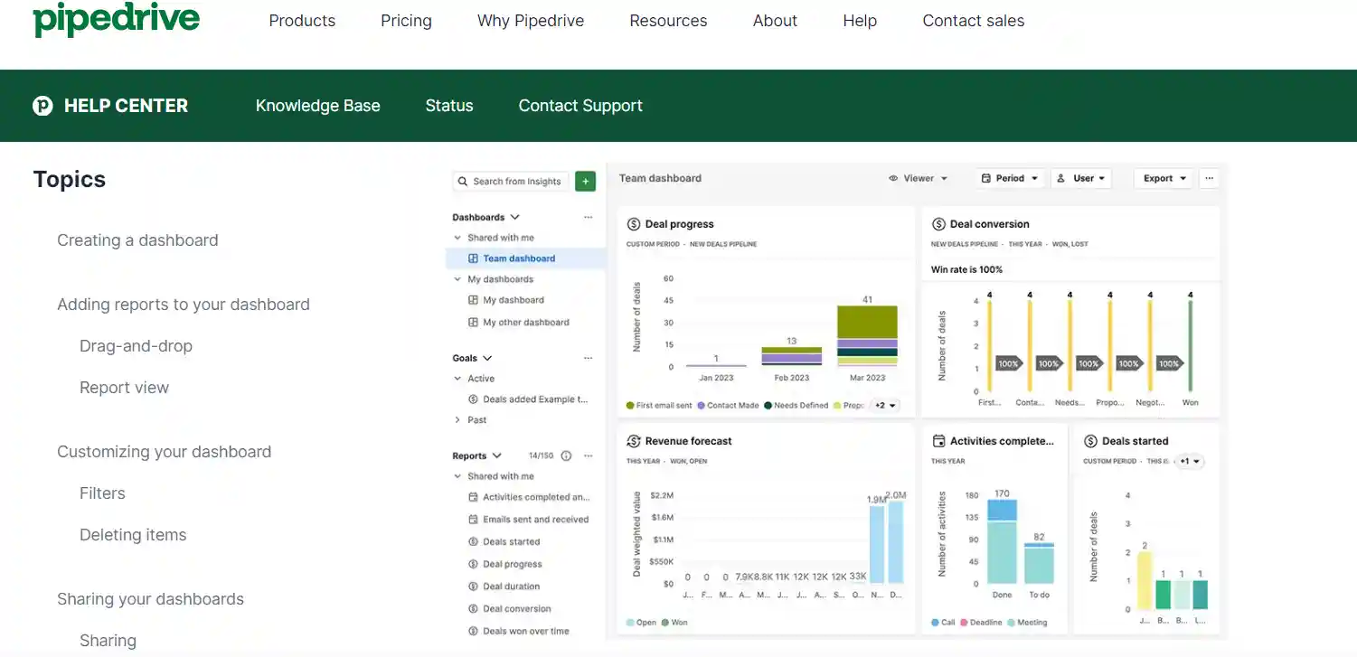The image size is (1357, 657).
Task: Click calendar icon beside Emails sent and received
Action: coord(473,520)
